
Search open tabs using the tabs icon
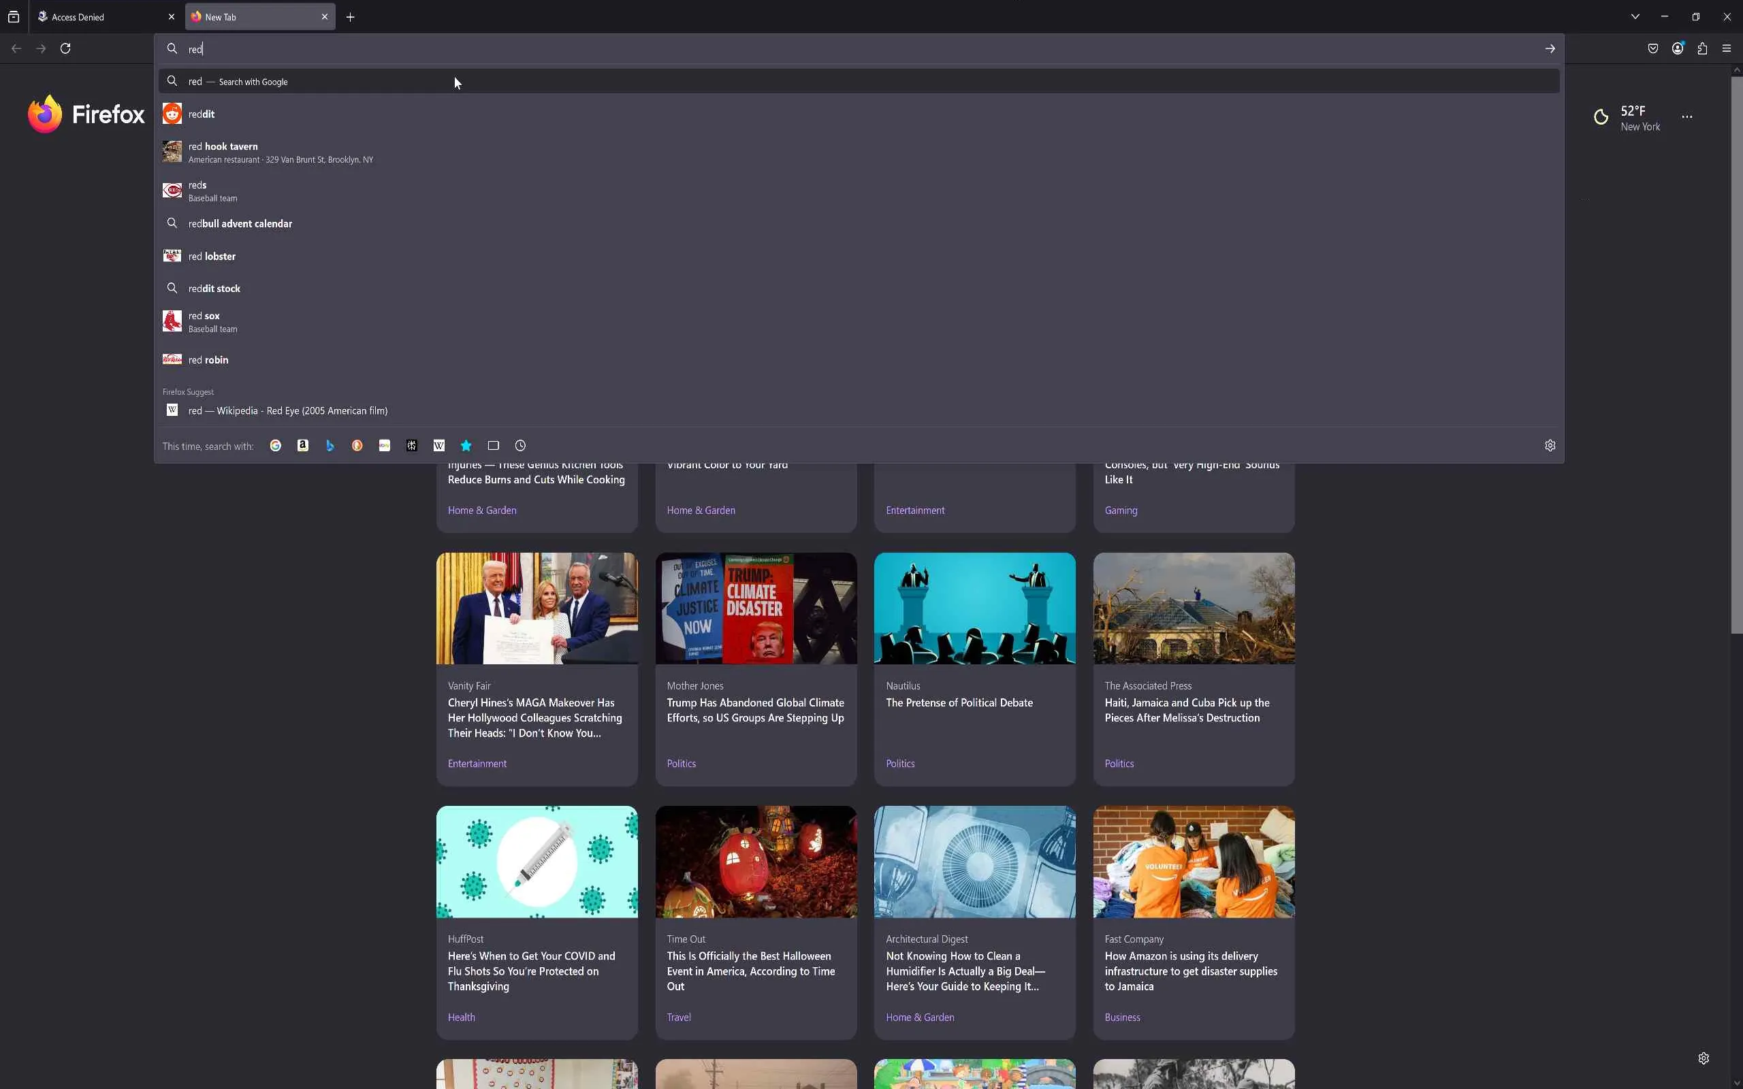(x=494, y=446)
